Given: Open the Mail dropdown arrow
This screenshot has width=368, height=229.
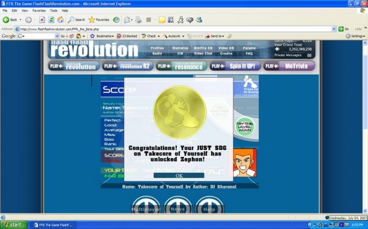Looking at the screenshot, I should coord(131,20).
